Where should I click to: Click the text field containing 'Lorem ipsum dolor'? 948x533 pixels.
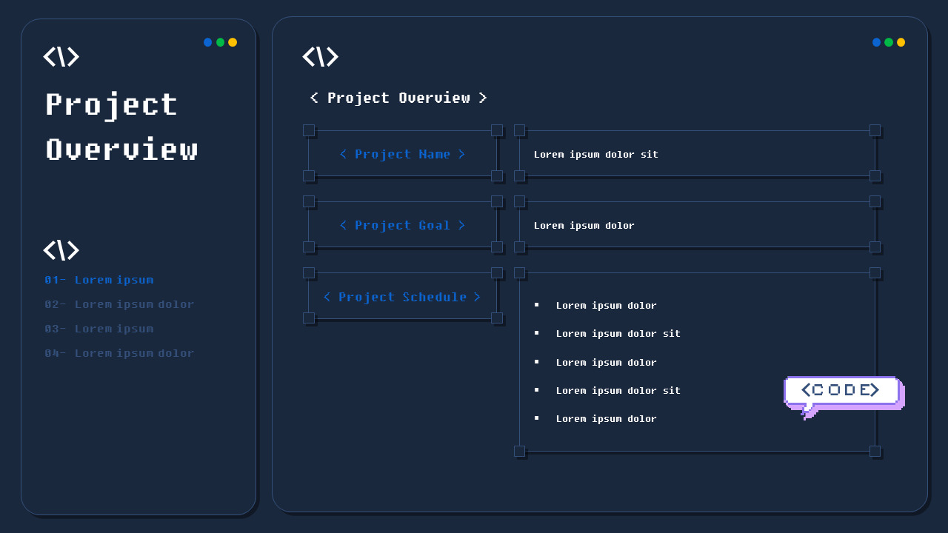(584, 225)
